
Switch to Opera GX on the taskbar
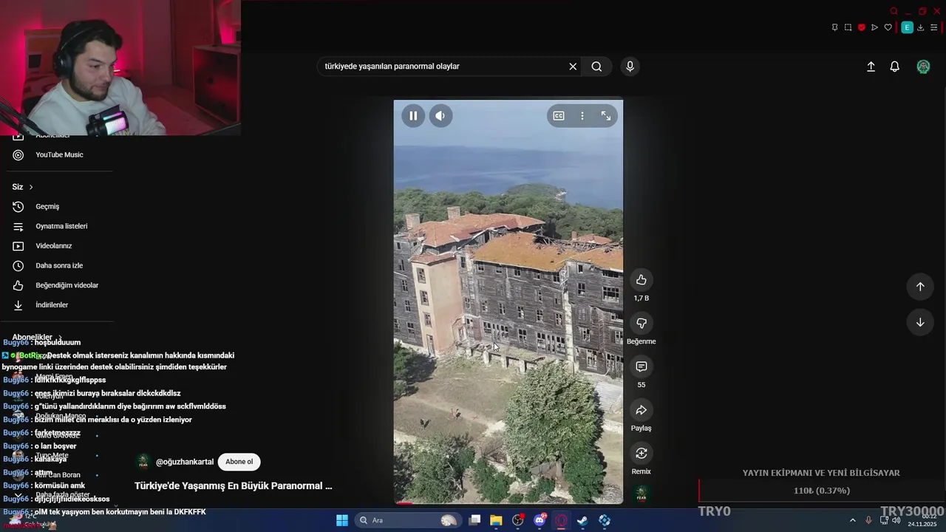coord(562,520)
